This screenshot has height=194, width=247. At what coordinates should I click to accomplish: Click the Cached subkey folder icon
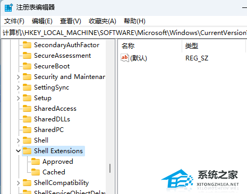tap(36, 172)
